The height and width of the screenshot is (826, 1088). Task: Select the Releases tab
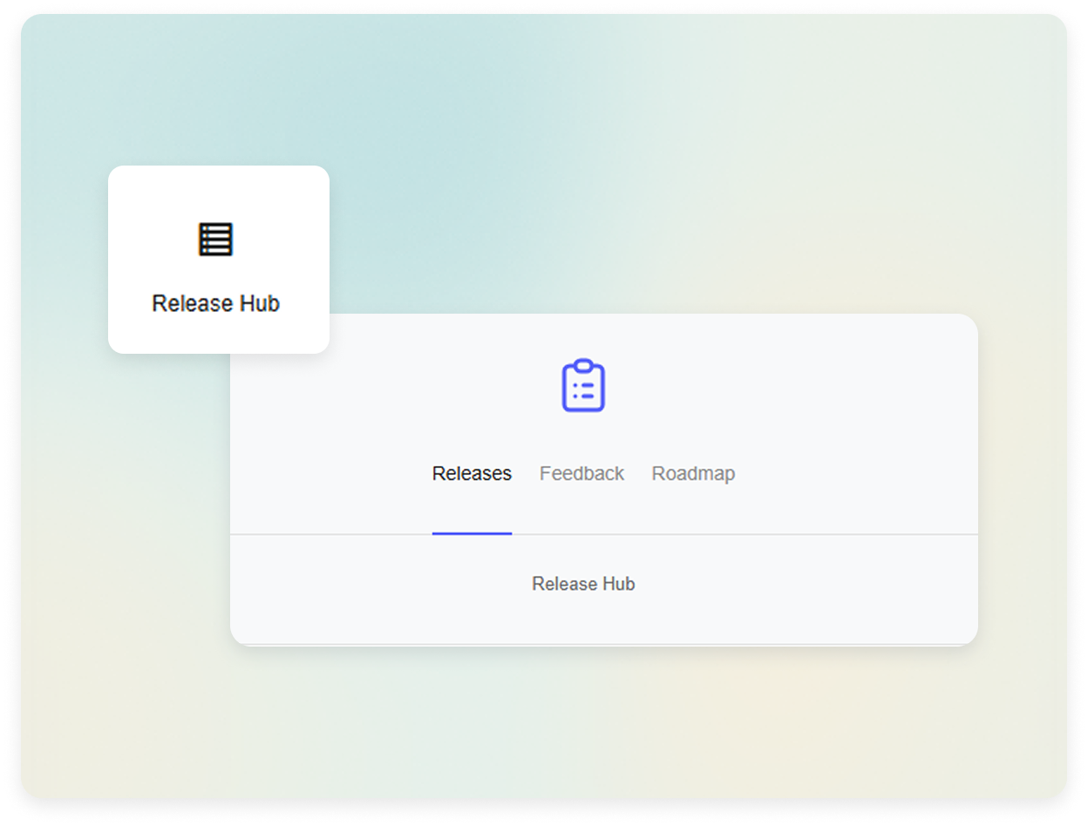(x=472, y=473)
